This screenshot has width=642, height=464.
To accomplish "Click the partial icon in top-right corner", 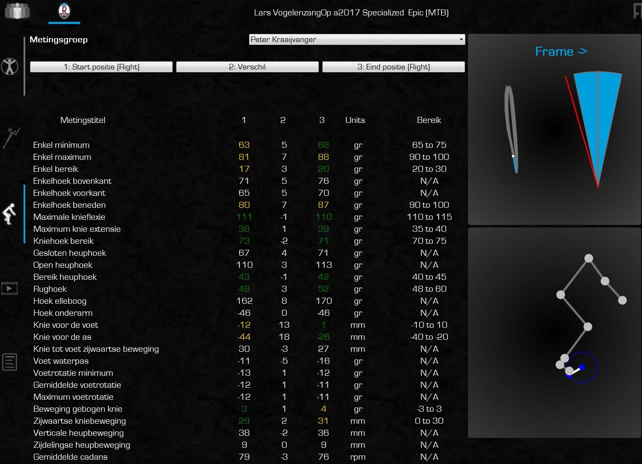I will tap(637, 11).
